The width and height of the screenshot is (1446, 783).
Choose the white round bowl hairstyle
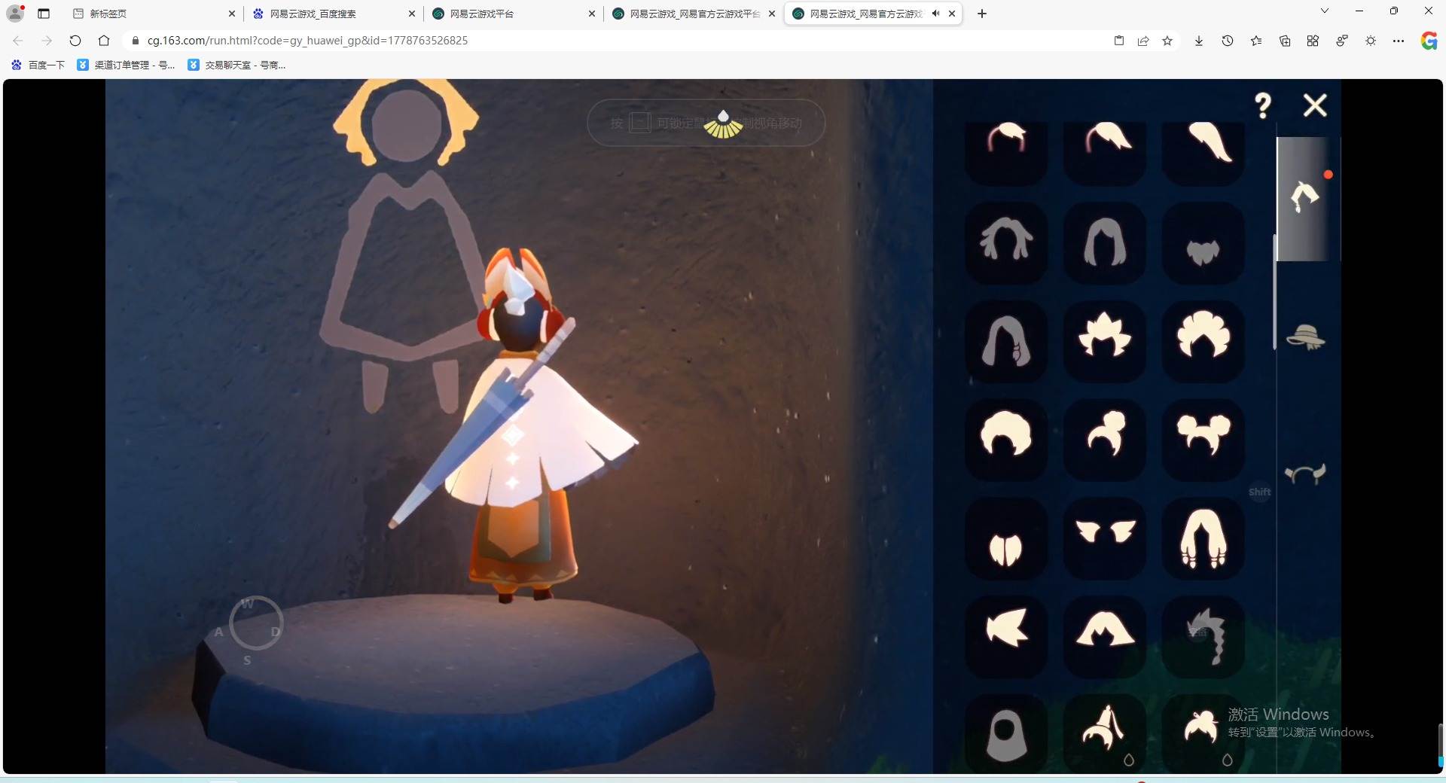[x=1006, y=440]
